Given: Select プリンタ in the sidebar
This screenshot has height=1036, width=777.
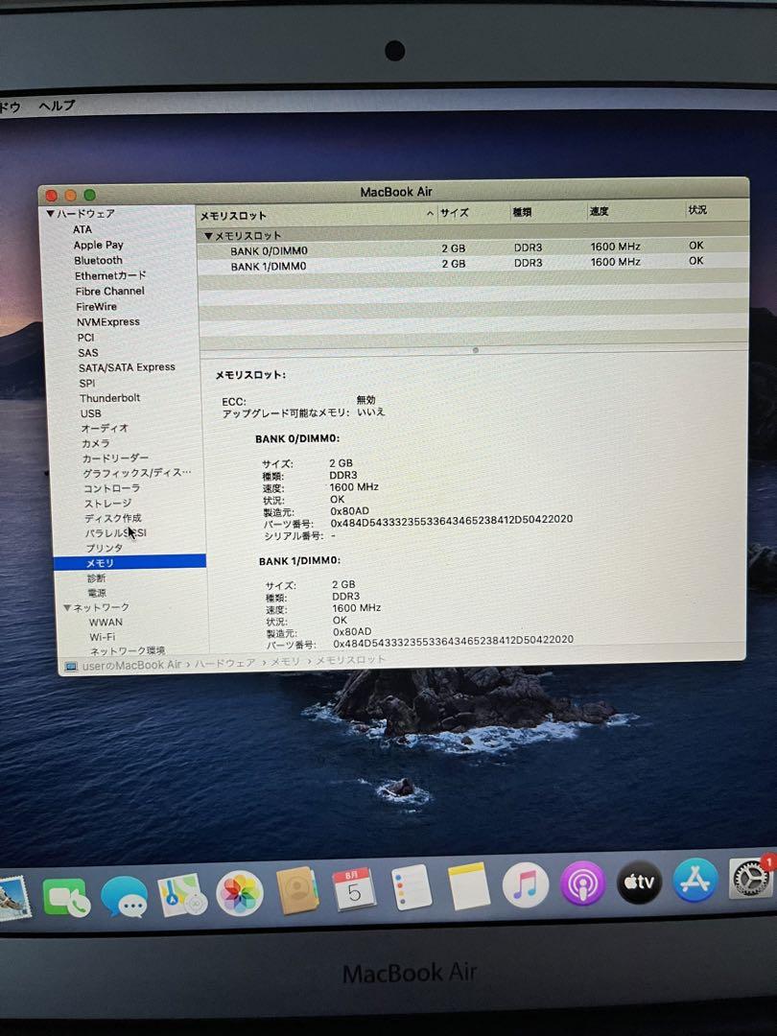Looking at the screenshot, I should (x=104, y=548).
